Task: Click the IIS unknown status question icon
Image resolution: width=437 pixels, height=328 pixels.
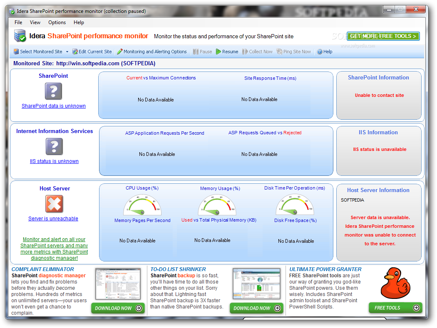Action: [x=55, y=146]
